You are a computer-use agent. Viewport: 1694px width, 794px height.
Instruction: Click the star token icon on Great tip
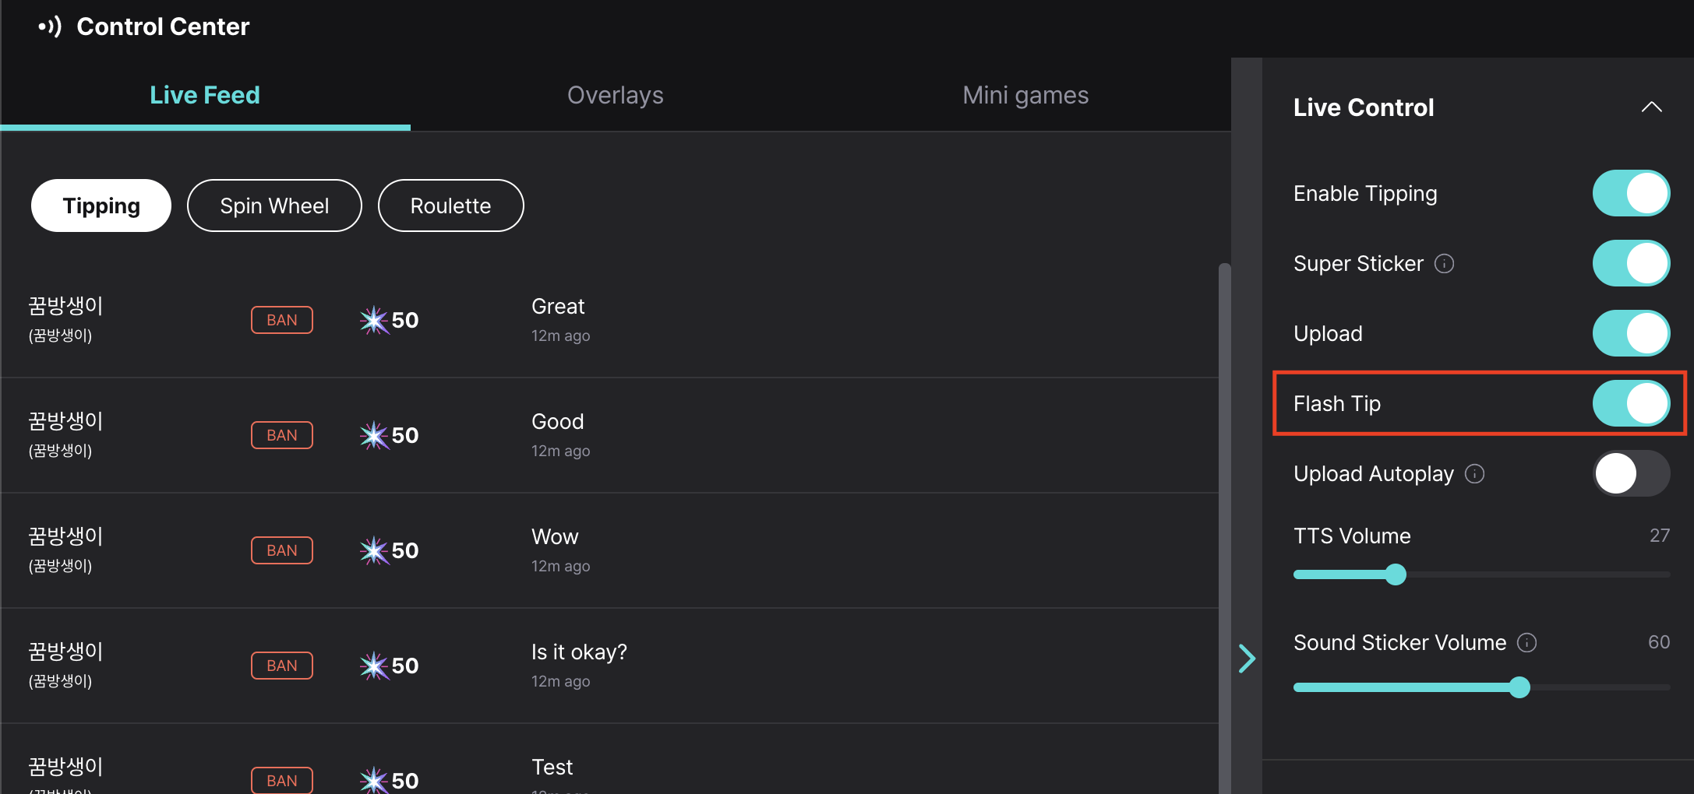point(374,320)
